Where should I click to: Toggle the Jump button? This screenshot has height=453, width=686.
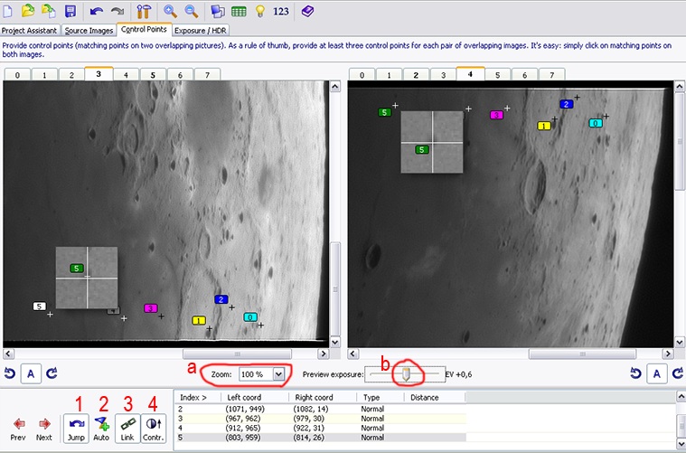pos(76,427)
